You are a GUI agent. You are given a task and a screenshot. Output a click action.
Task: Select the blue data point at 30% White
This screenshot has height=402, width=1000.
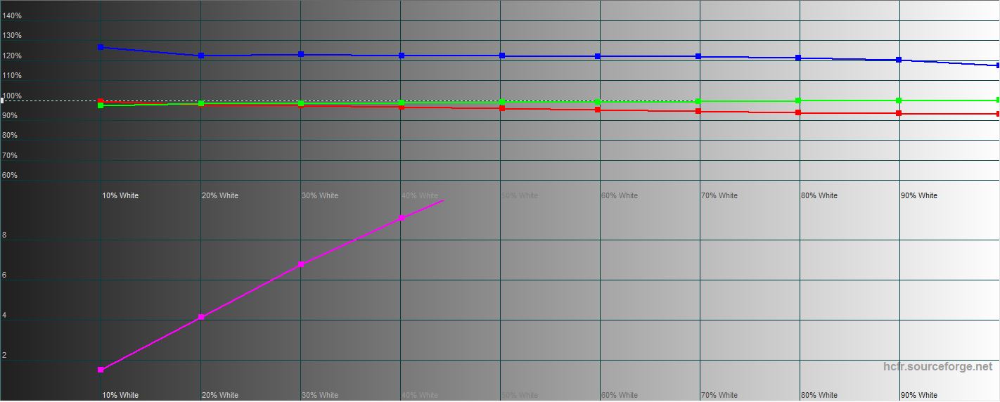tap(301, 54)
